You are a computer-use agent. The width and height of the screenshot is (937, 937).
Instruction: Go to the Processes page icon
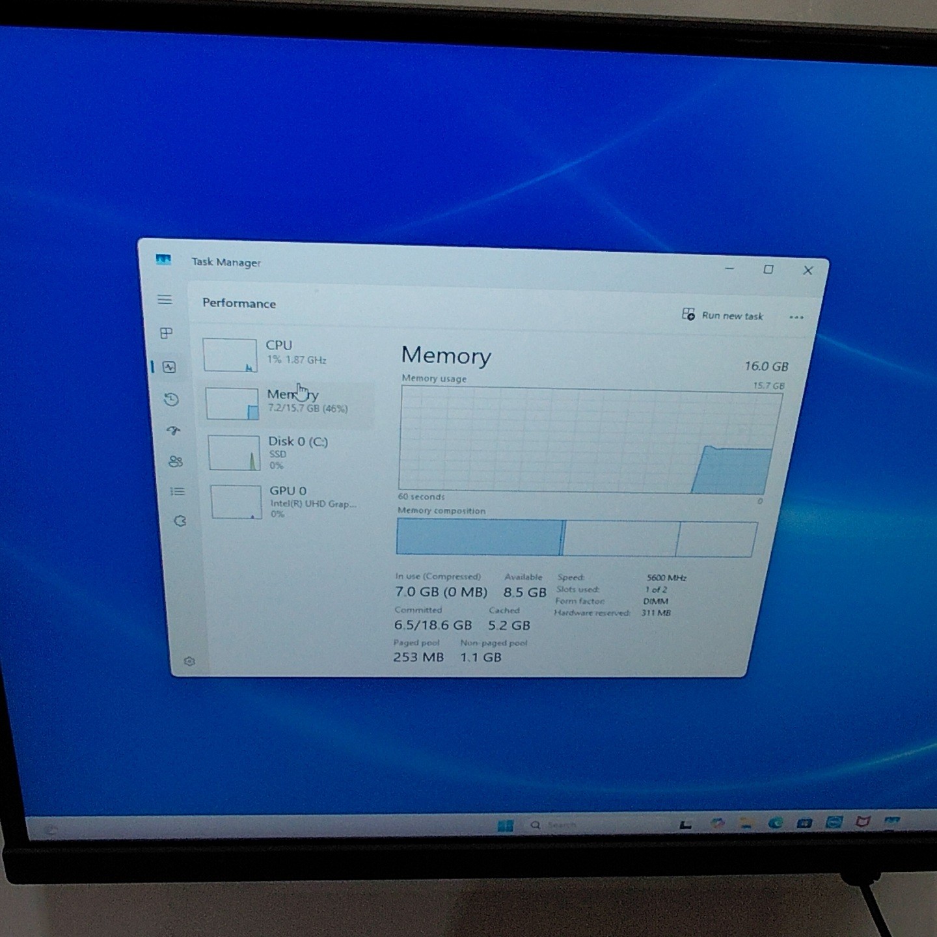point(167,333)
